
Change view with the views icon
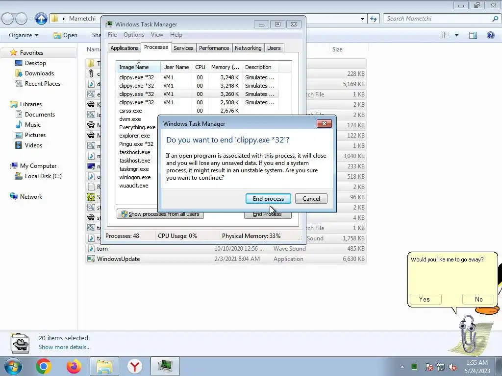446,35
